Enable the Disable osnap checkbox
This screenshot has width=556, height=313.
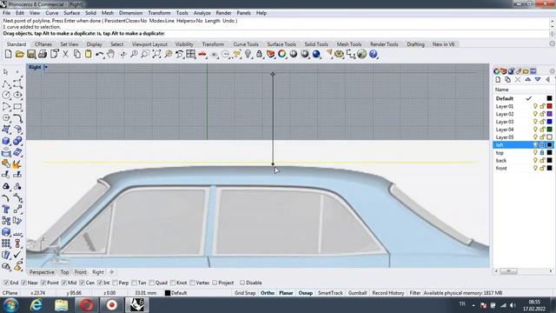click(242, 283)
